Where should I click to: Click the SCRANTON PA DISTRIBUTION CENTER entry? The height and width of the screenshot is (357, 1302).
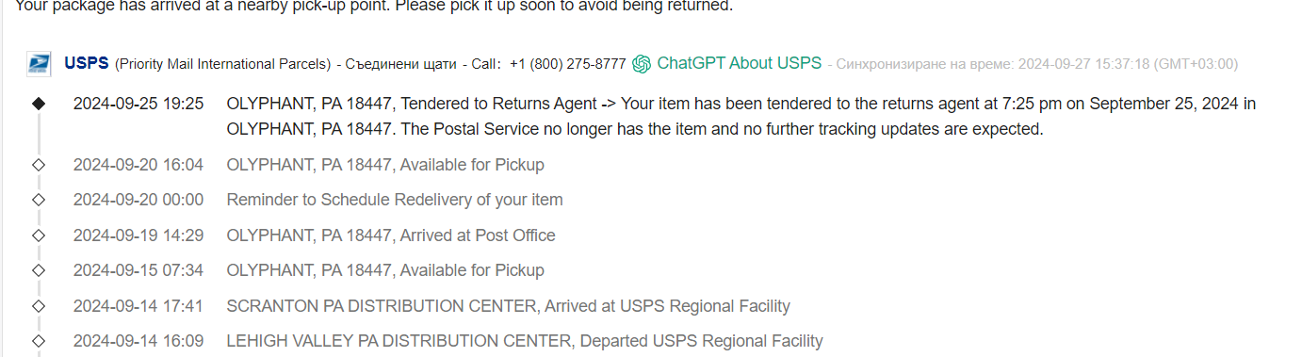point(508,306)
